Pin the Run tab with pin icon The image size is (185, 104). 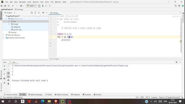(x=4, y=83)
